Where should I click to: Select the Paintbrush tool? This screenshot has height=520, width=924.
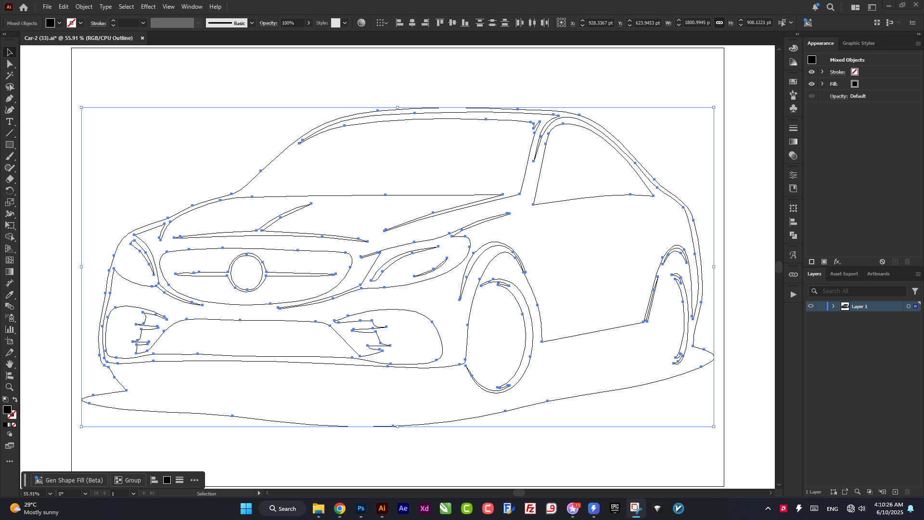(9, 156)
